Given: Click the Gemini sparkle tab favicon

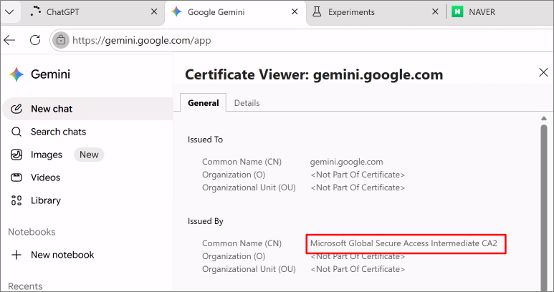Looking at the screenshot, I should [176, 12].
